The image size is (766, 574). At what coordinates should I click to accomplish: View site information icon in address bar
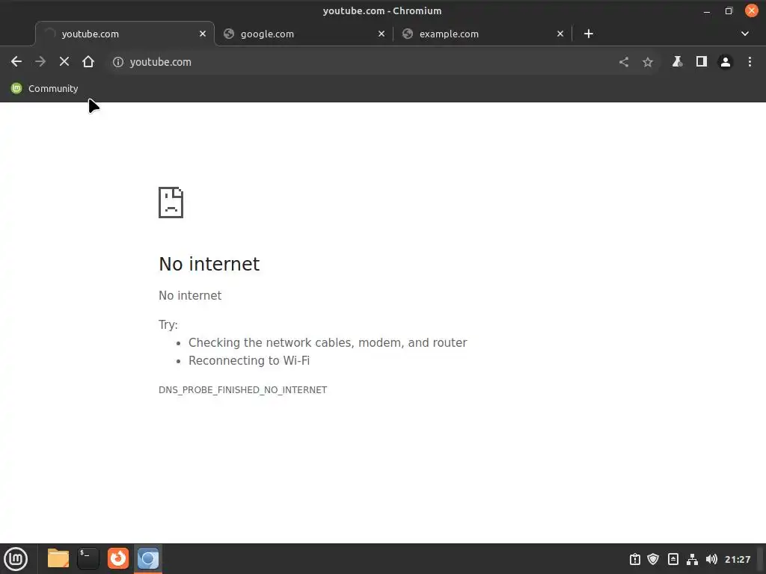117,62
